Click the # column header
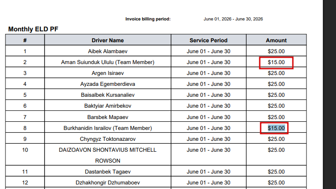 [25, 40]
